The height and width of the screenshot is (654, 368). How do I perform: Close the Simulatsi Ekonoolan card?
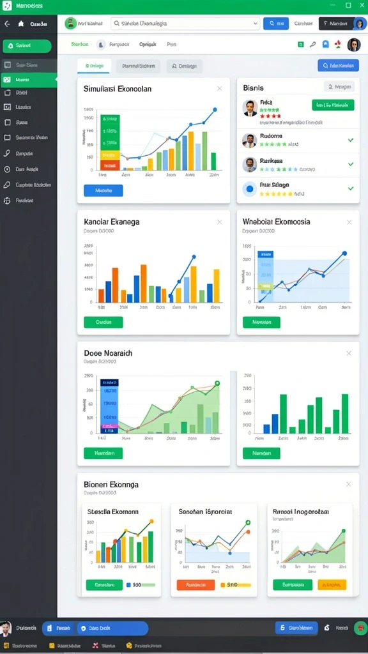click(x=220, y=88)
